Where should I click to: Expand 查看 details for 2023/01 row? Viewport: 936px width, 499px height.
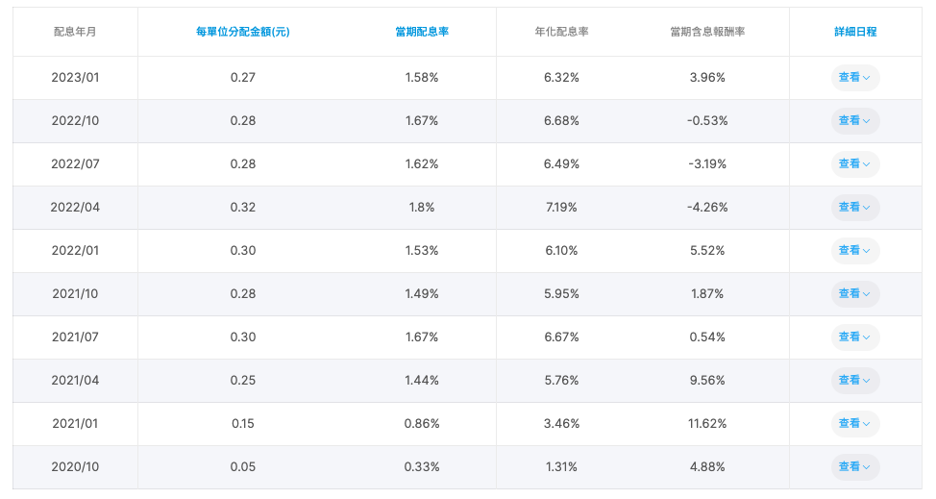(854, 78)
